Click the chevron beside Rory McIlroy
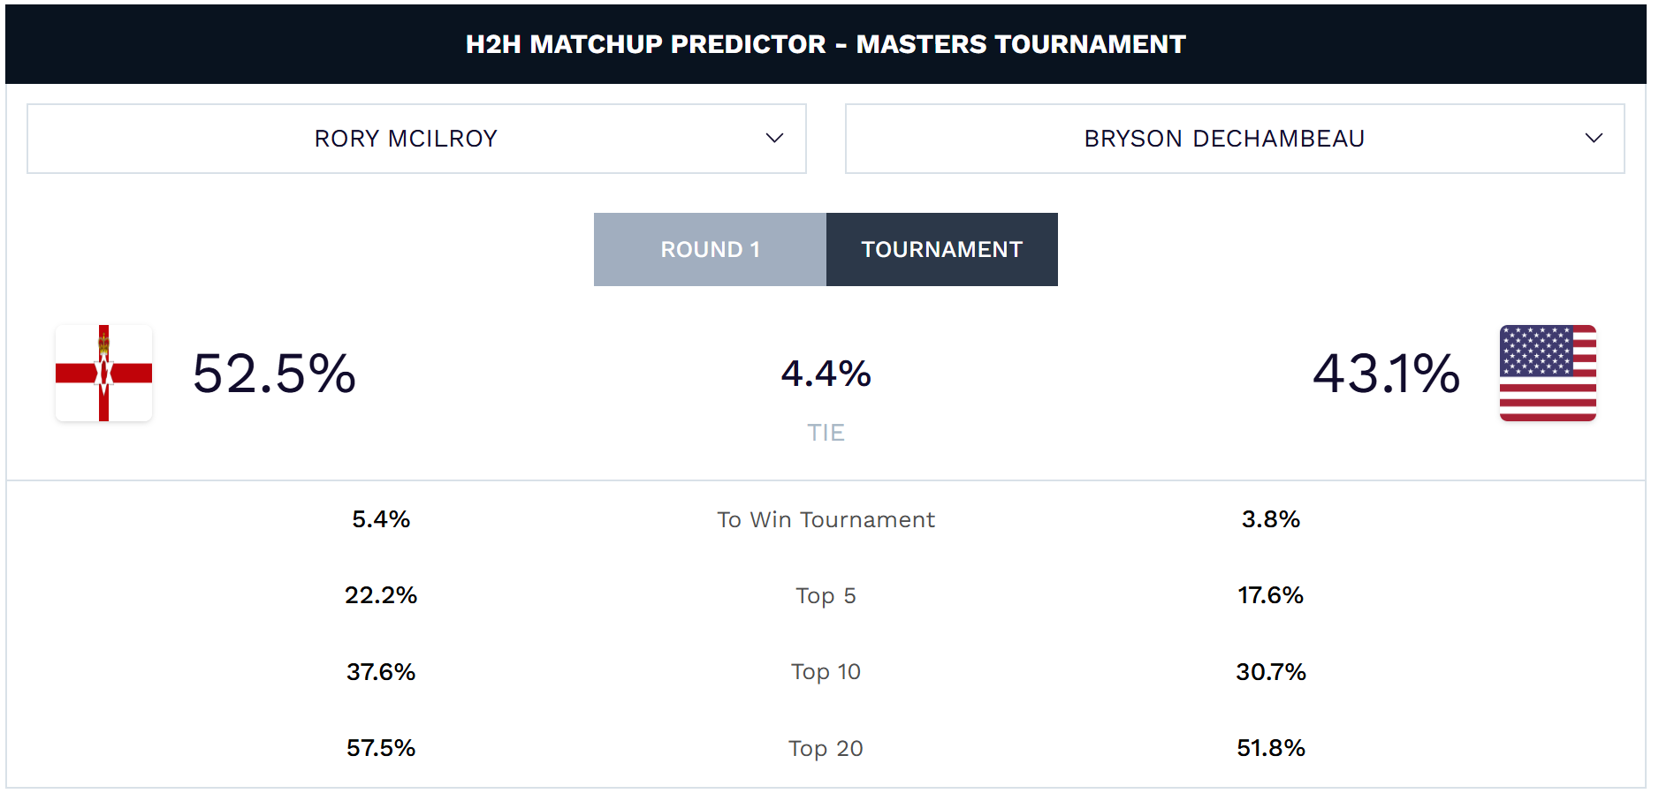The image size is (1659, 801). point(773,138)
